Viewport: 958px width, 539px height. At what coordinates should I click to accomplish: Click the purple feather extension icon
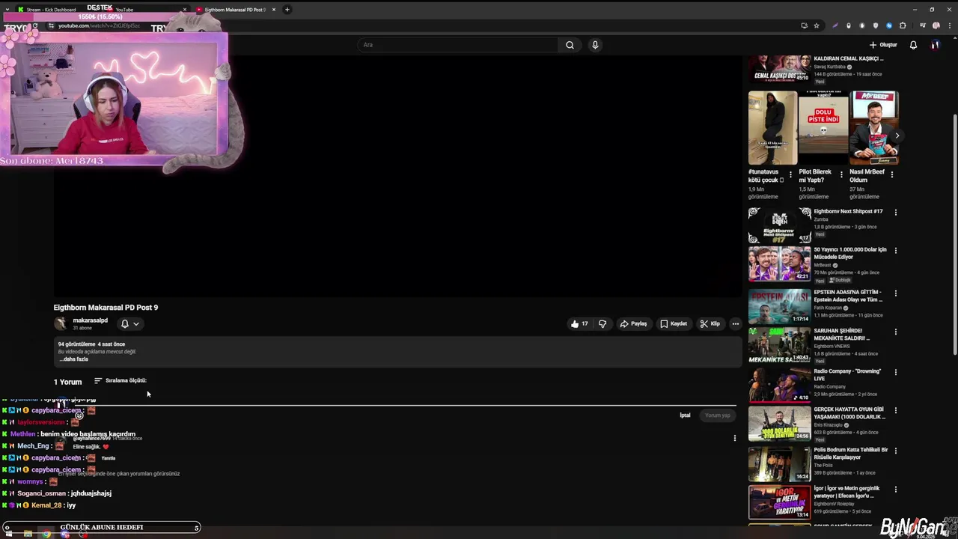[835, 25]
